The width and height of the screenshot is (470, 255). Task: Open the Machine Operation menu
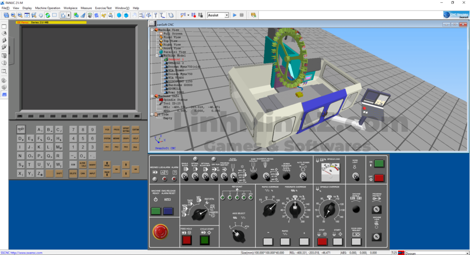(x=48, y=8)
